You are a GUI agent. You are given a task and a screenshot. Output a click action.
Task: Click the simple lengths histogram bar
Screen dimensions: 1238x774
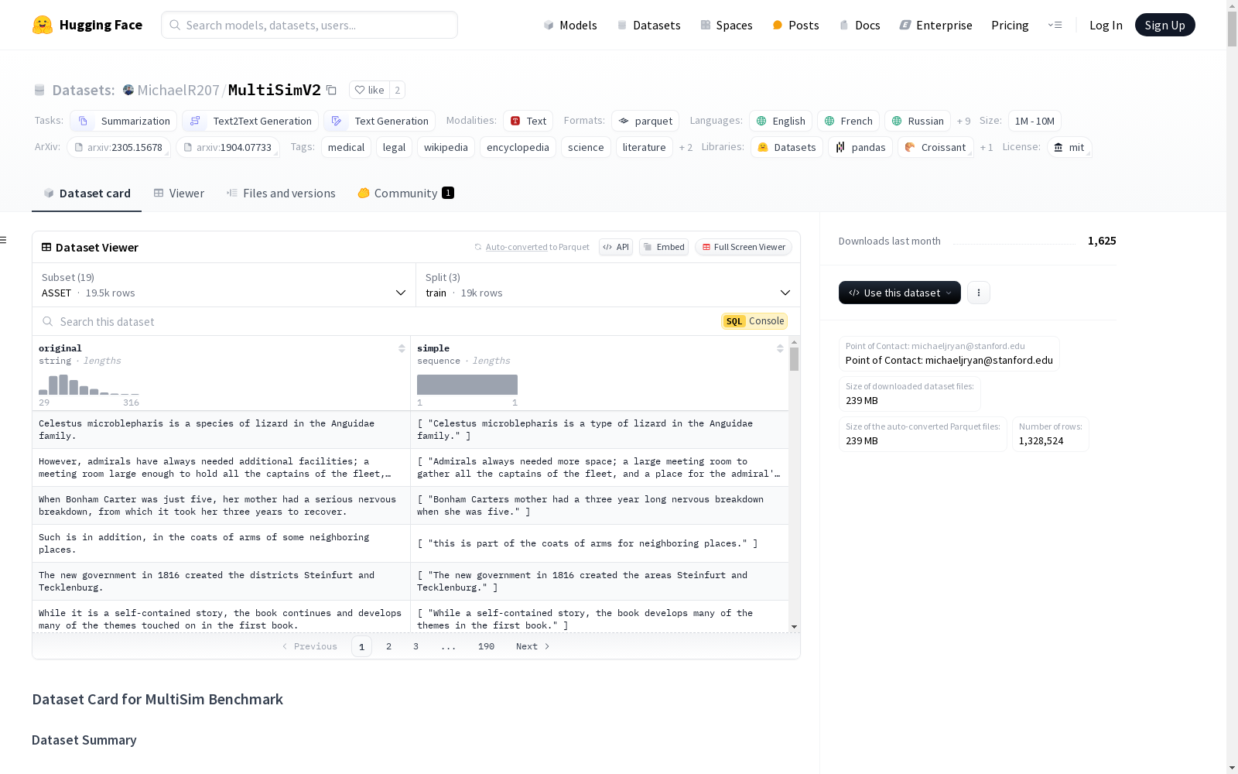pyautogui.click(x=467, y=385)
